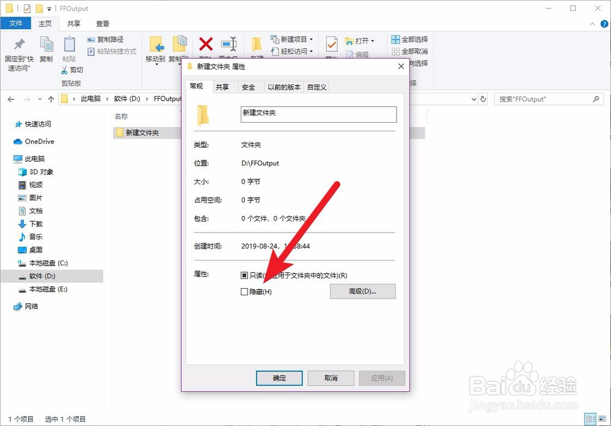Screen dimensions: 611x426
Task: Switch to the 查看 ribbon tab
Action: tap(103, 24)
